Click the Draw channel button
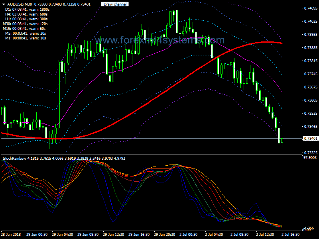 click(x=114, y=4)
